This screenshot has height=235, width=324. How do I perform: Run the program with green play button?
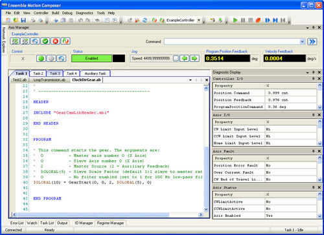(x=235, y=20)
